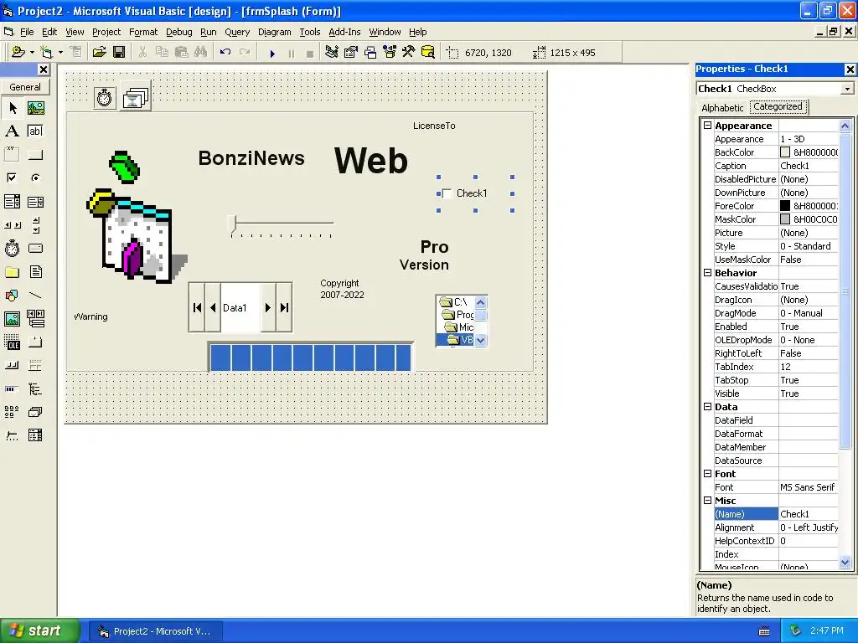Select the Data control tool

[x=35, y=319]
